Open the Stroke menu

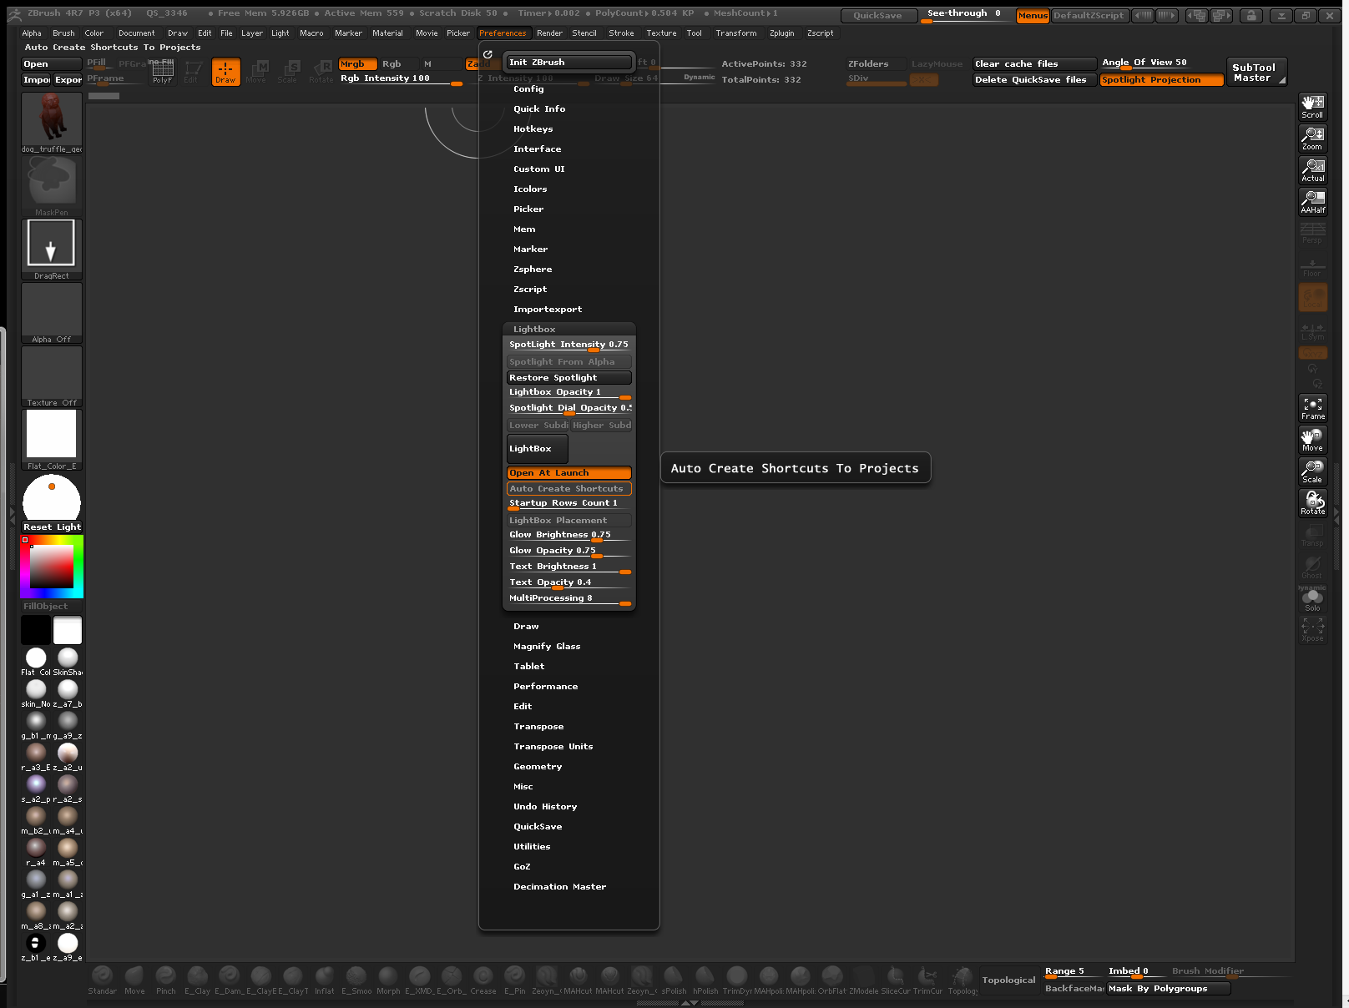coord(621,33)
